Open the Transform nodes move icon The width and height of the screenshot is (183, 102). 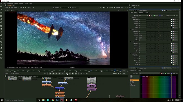point(1,32)
